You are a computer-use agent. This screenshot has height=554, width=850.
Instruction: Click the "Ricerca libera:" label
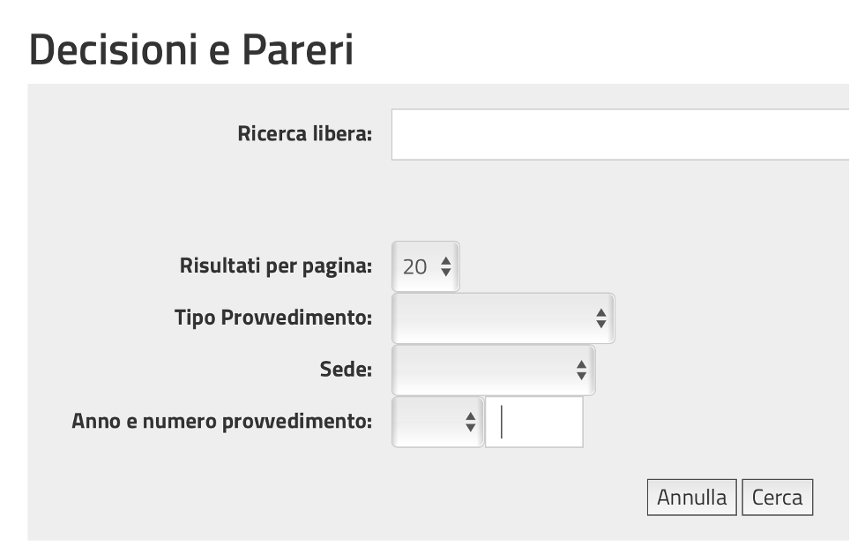305,134
